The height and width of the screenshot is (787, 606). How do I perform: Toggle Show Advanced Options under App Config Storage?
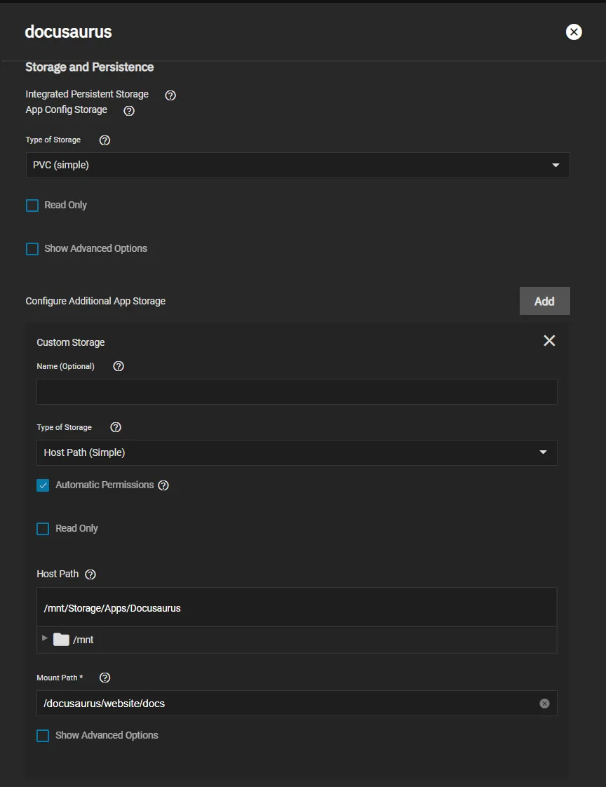[x=32, y=249]
